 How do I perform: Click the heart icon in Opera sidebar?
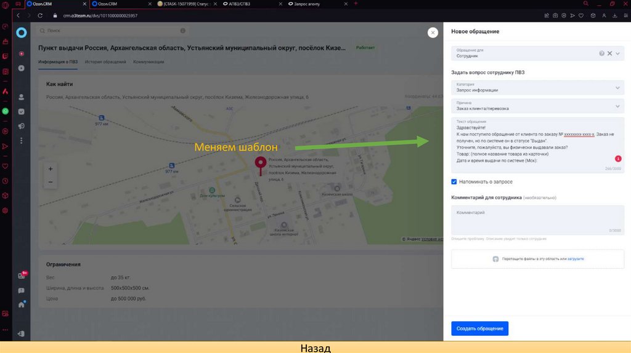(x=5, y=166)
